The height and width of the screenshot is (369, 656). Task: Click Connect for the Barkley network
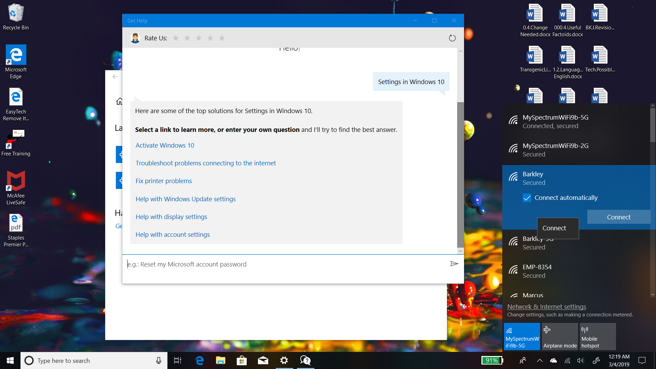[x=618, y=217]
